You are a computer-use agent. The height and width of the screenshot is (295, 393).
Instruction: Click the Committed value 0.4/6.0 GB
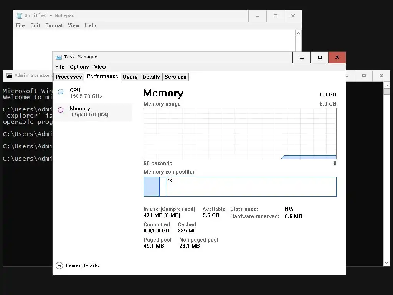pyautogui.click(x=157, y=230)
